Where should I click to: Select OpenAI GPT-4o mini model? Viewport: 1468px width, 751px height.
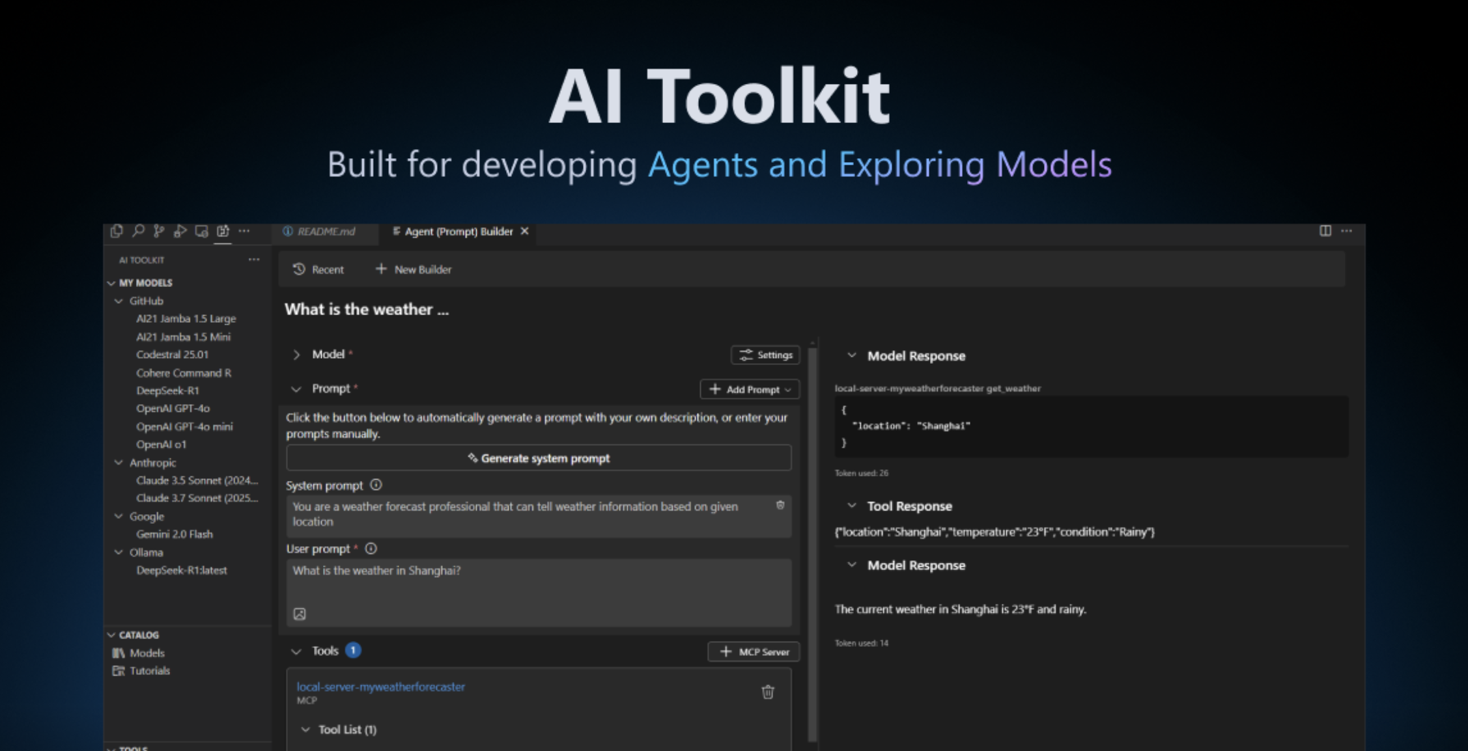coord(185,427)
